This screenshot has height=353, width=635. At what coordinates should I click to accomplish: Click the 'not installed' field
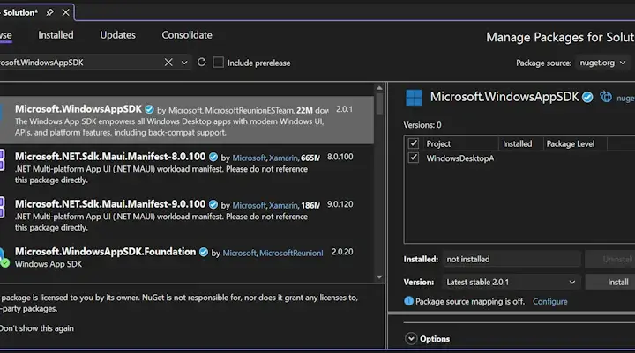[512, 259]
